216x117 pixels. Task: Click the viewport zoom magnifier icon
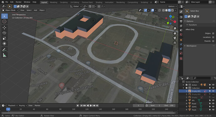pos(175,29)
